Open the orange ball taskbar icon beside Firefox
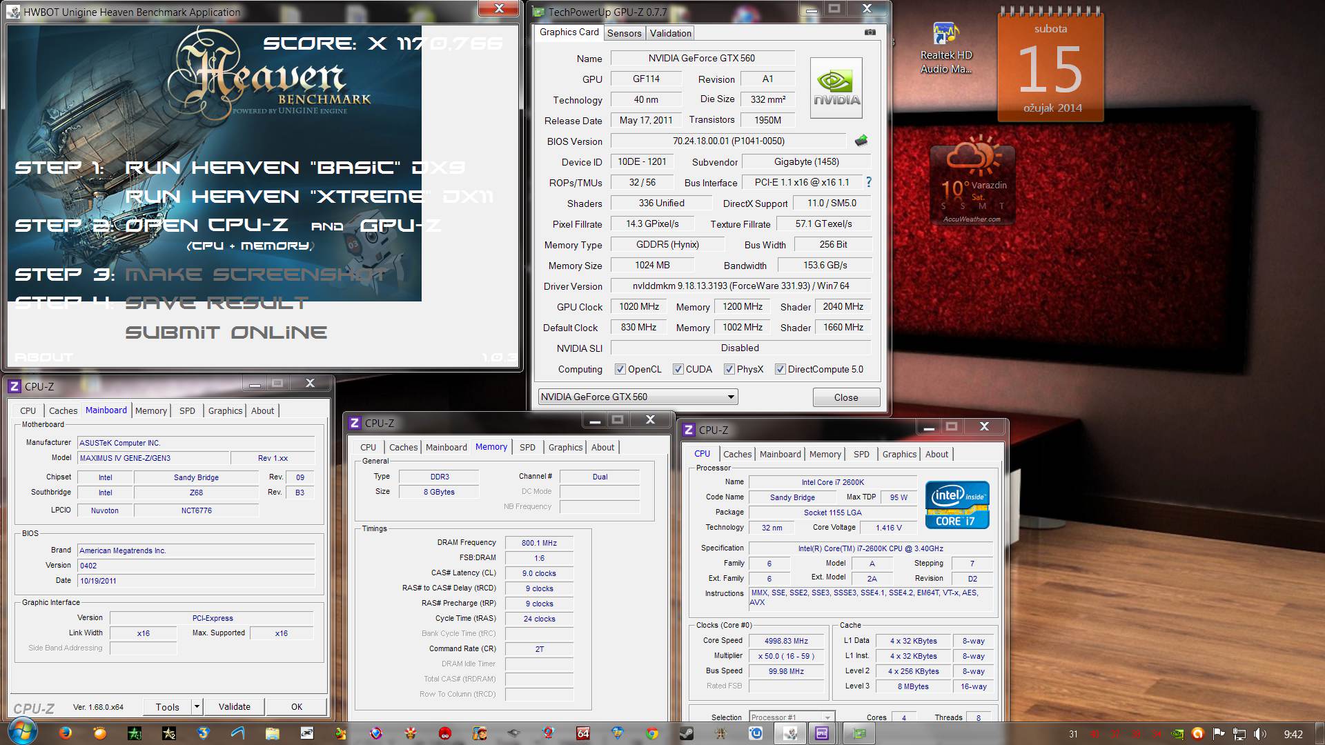The height and width of the screenshot is (745, 1325). pos(100,733)
